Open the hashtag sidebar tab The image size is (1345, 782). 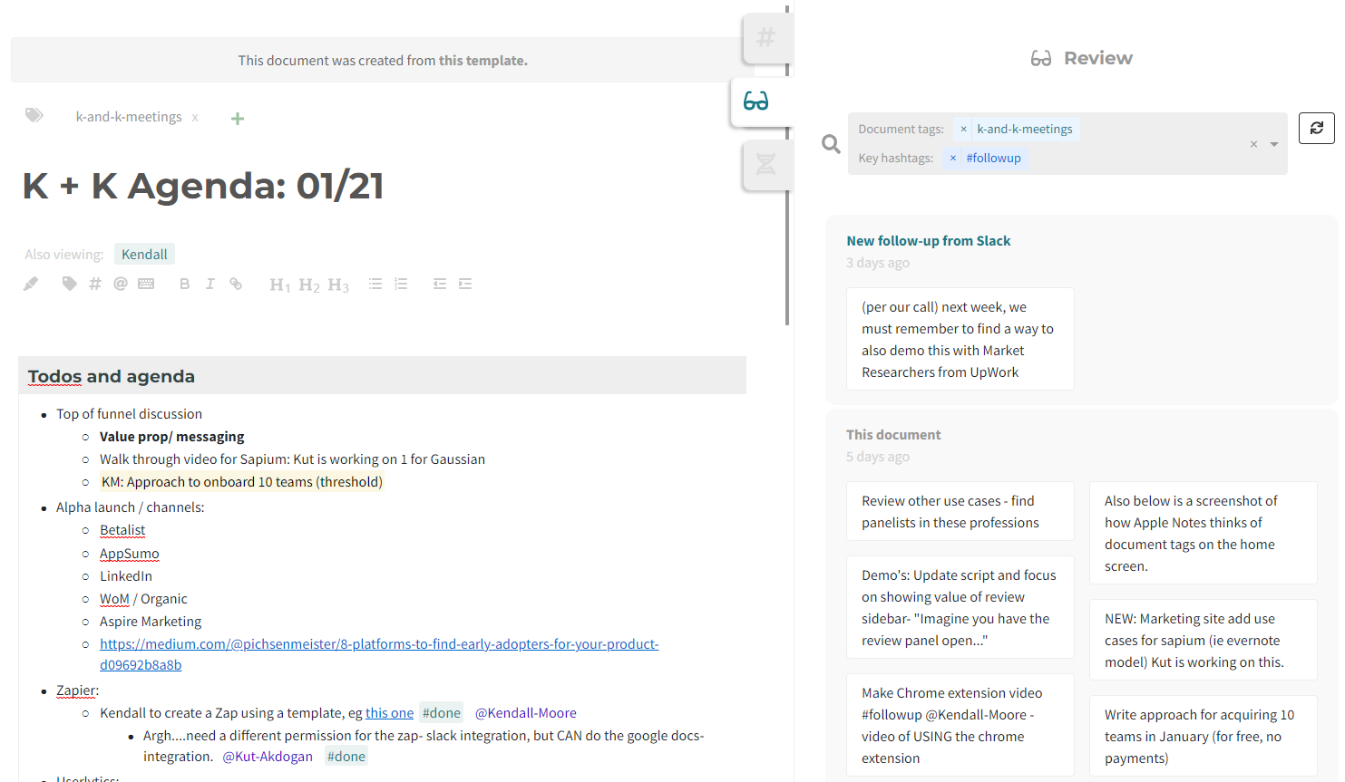coord(765,38)
